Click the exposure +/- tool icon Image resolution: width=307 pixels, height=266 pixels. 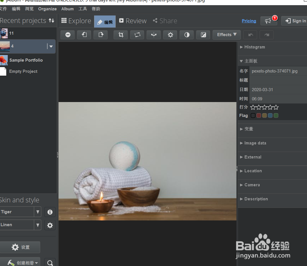tap(203, 35)
